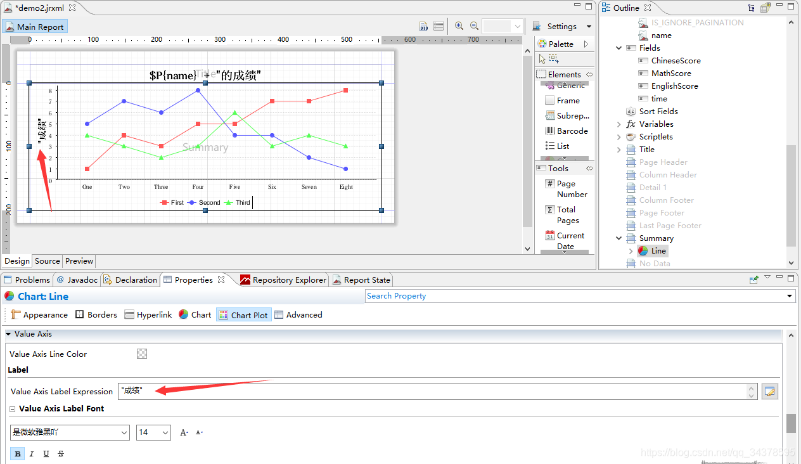Viewport: 801px width, 464px height.
Task: Switch to the Preview tab
Action: pyautogui.click(x=79, y=261)
